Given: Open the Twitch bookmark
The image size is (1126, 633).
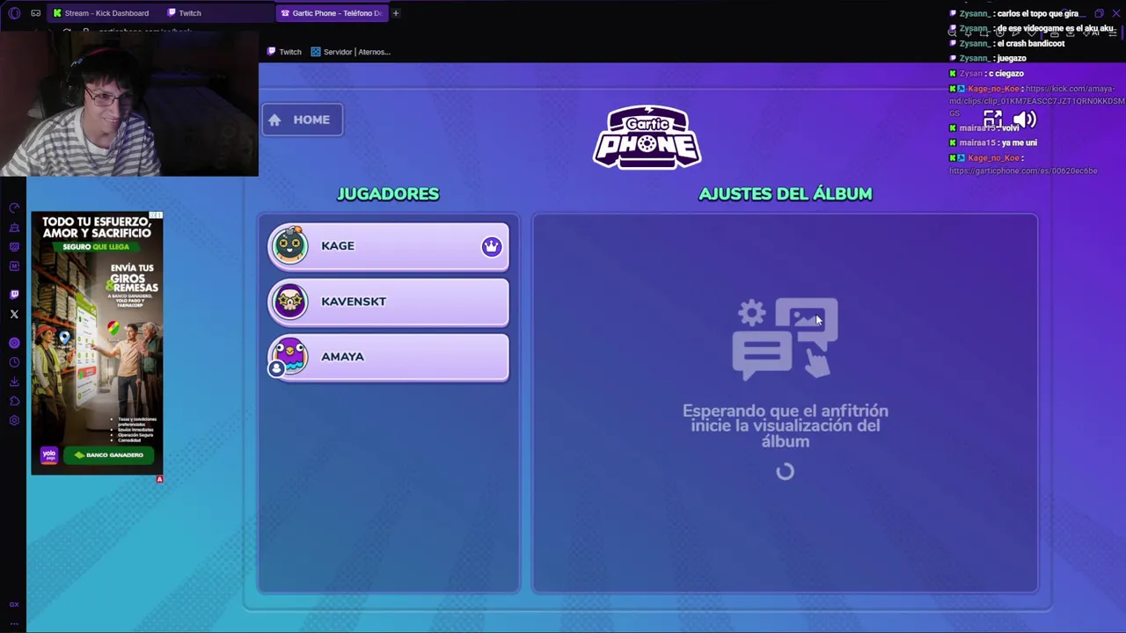Looking at the screenshot, I should click(x=284, y=52).
